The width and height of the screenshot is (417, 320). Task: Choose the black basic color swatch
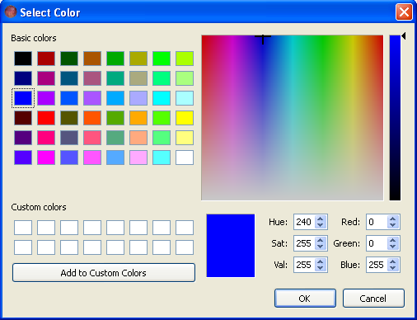click(23, 59)
